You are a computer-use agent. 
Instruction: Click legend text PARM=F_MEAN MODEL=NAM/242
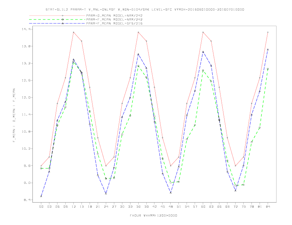coord(114,19)
